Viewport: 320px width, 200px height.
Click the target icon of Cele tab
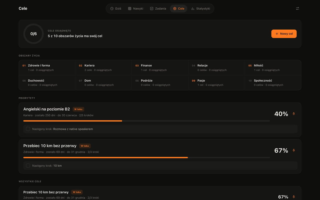point(175,9)
